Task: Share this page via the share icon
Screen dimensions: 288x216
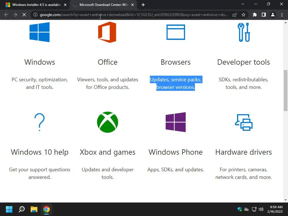Action: click(235, 15)
